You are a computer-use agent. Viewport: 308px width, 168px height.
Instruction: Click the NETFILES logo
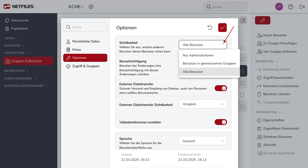19,6
